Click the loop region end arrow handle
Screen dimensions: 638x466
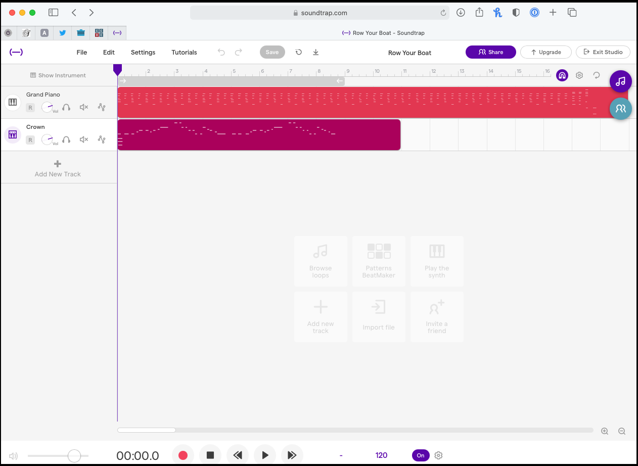point(340,81)
